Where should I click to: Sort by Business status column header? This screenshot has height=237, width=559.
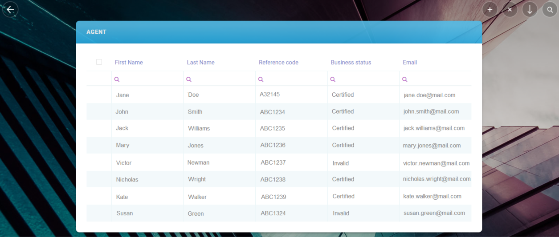click(351, 63)
